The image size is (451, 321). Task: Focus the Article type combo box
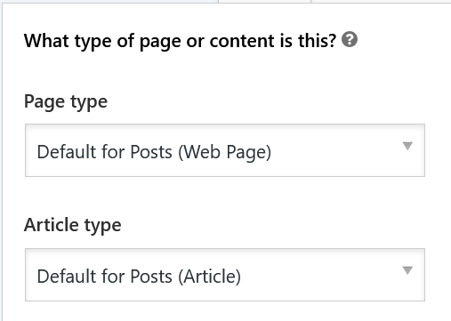[x=225, y=275]
